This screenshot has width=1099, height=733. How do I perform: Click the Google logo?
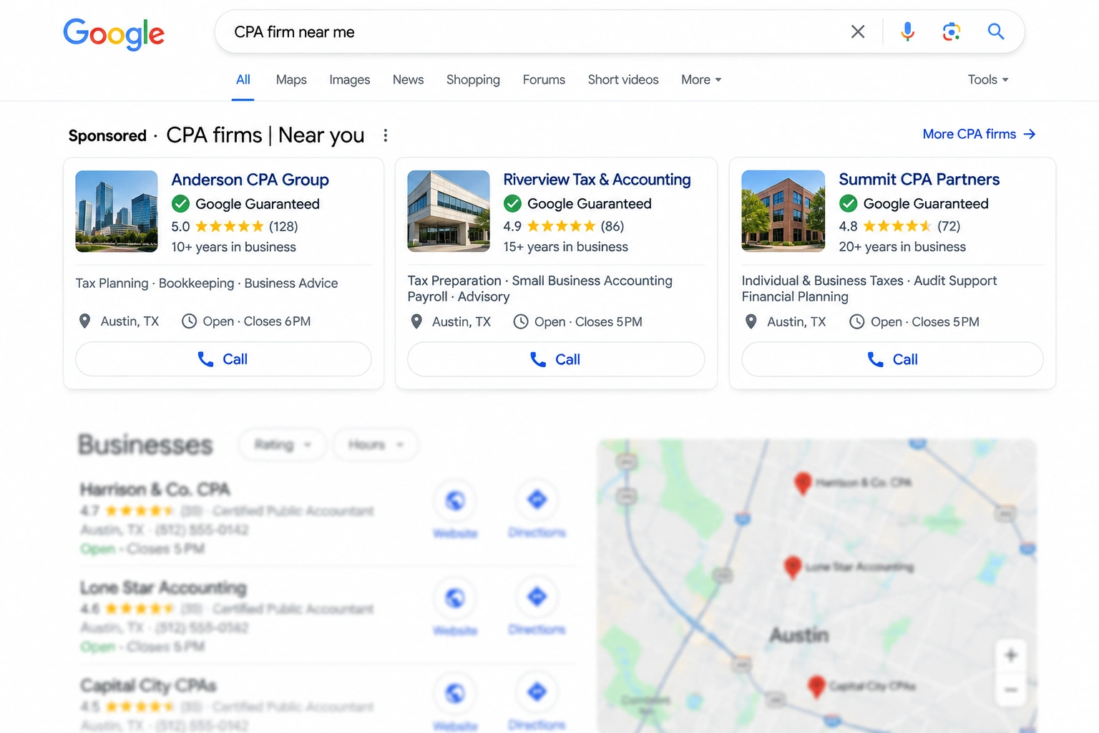point(114,34)
